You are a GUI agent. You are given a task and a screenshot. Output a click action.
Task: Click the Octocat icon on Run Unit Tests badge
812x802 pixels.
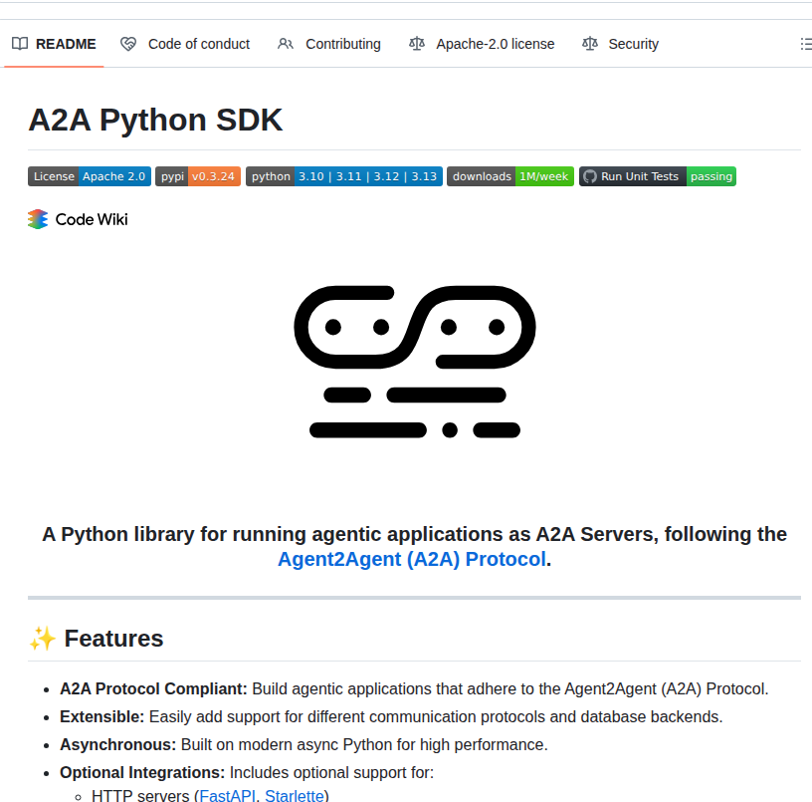click(x=589, y=176)
